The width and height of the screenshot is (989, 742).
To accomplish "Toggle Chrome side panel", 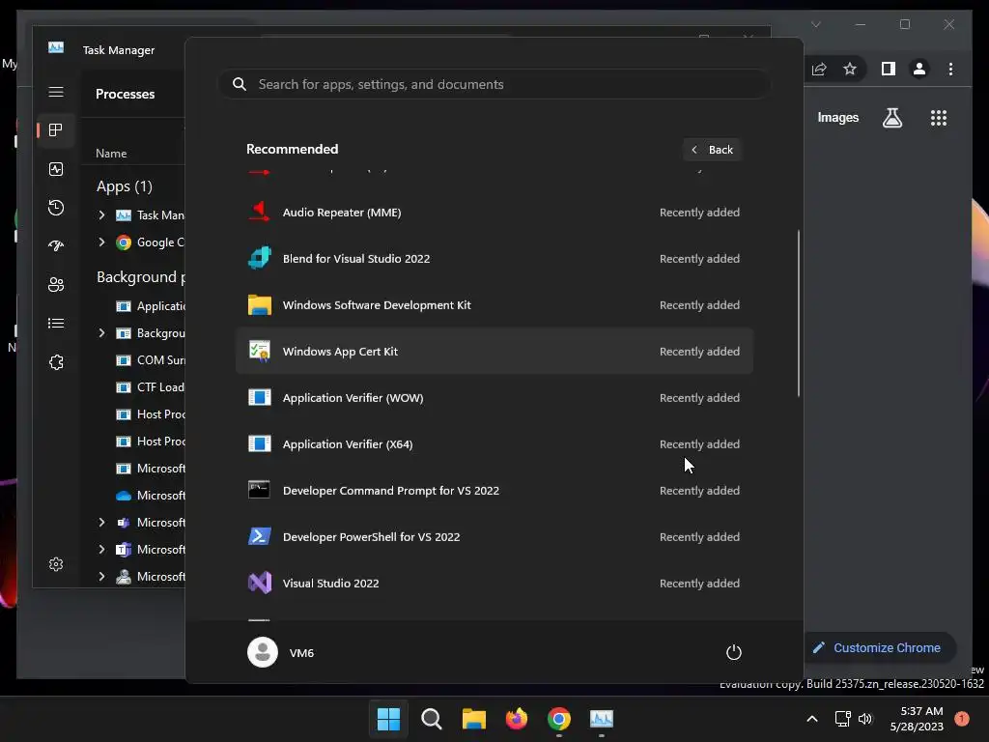I will tap(889, 69).
